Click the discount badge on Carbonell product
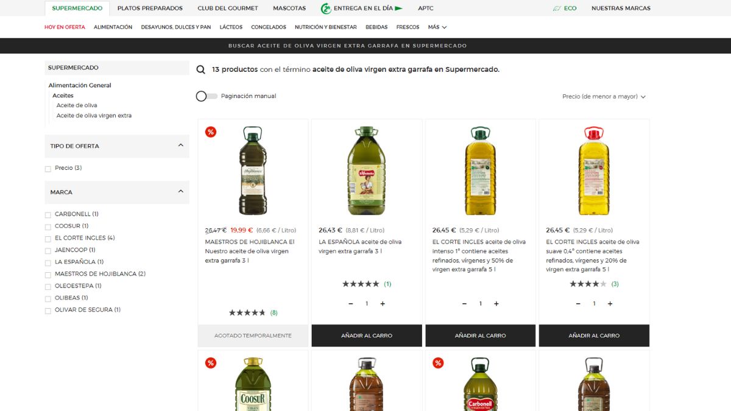This screenshot has height=411, width=731. pos(438,363)
